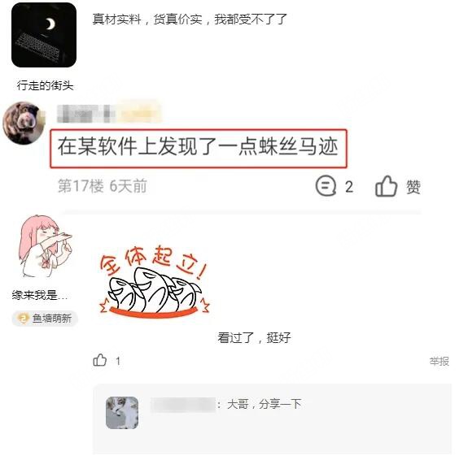
Task: Open the pink-haired anime girl avatar
Action: [45, 246]
